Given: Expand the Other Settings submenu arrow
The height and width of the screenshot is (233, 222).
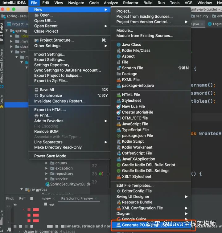Looking at the screenshot, I should coord(106,46).
